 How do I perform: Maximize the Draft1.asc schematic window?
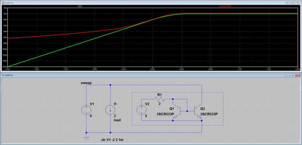[x=292, y=75]
